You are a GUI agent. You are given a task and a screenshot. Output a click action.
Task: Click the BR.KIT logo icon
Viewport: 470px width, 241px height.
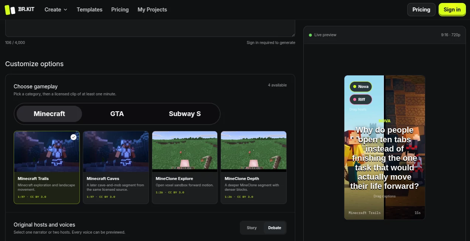tap(10, 10)
